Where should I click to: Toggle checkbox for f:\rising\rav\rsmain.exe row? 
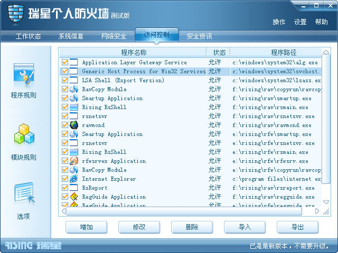(64, 107)
